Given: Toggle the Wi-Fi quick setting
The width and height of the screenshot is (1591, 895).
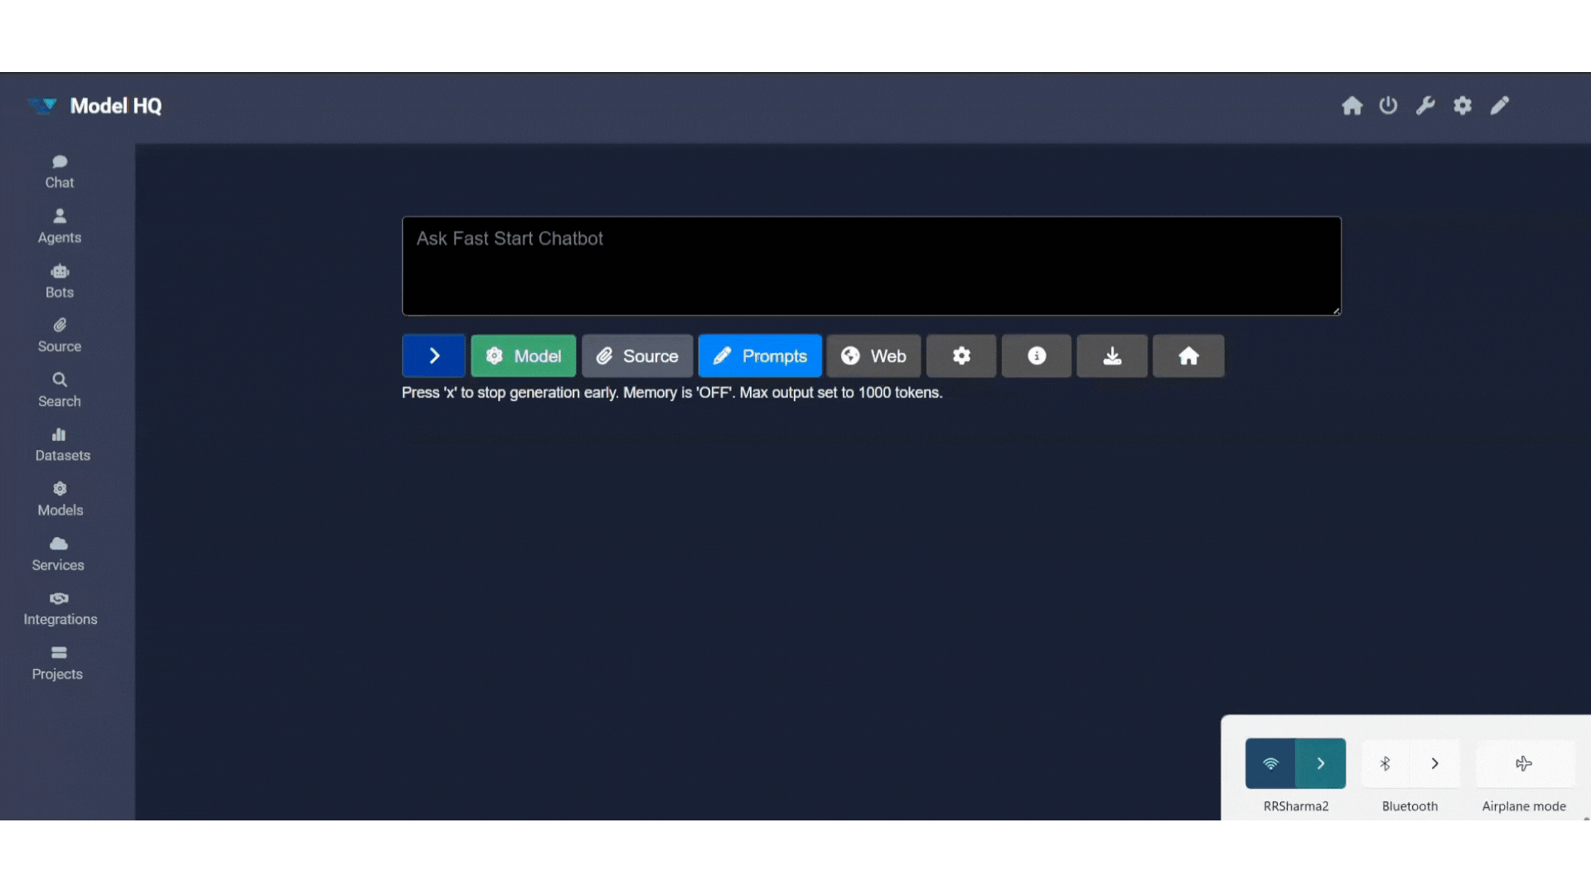Looking at the screenshot, I should click(1270, 763).
